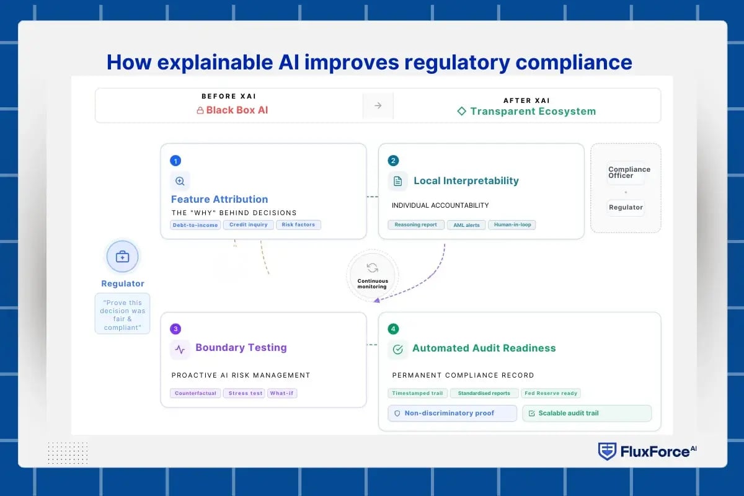Toggle the Human-in-loop tag

click(511, 225)
